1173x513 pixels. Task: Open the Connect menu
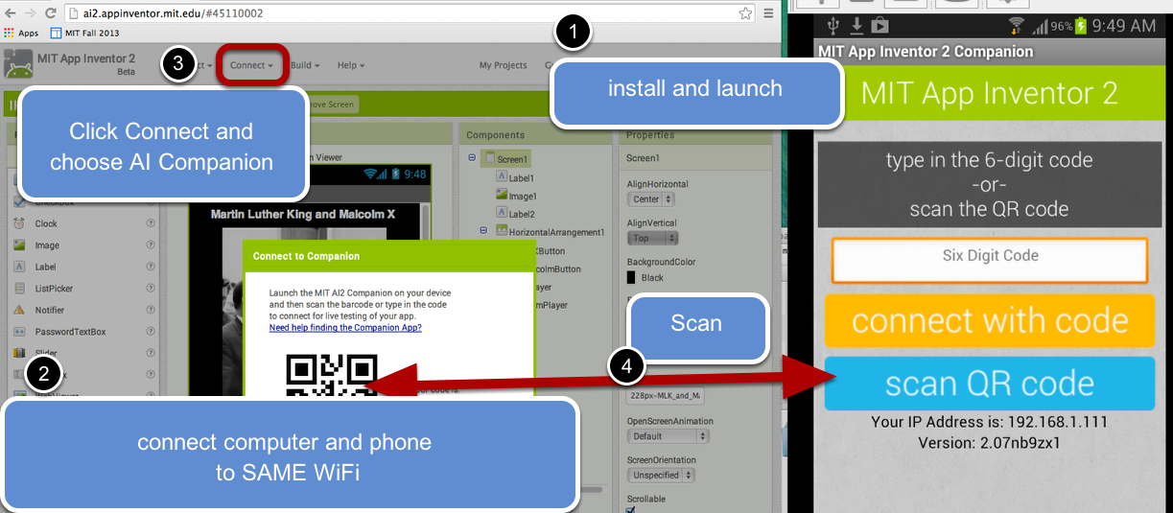click(252, 65)
